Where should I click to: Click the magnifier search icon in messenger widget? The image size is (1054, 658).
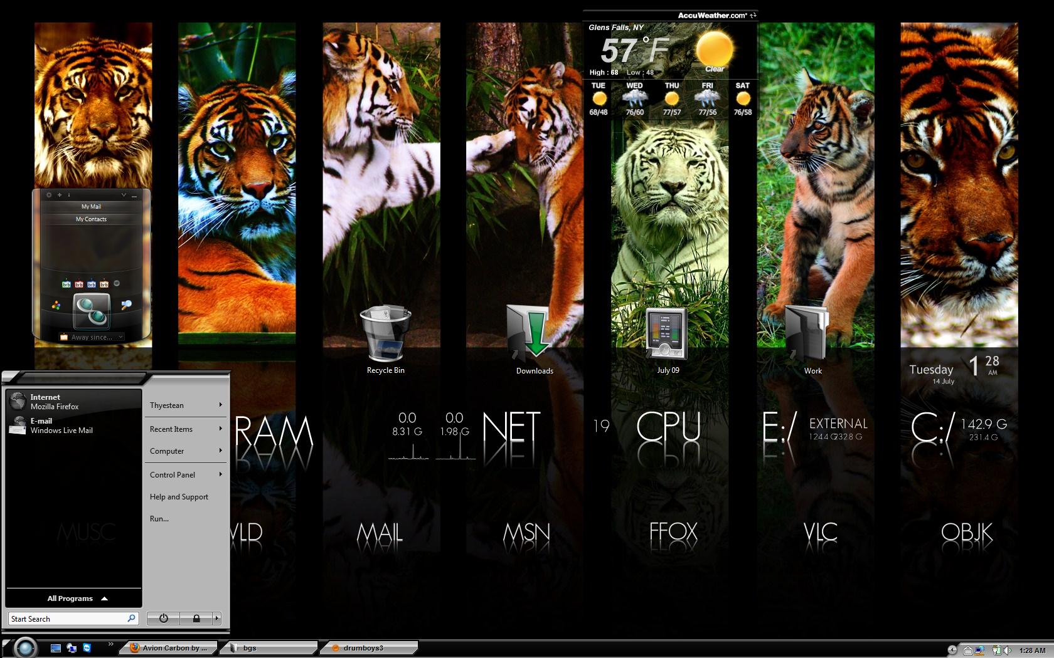pos(126,305)
